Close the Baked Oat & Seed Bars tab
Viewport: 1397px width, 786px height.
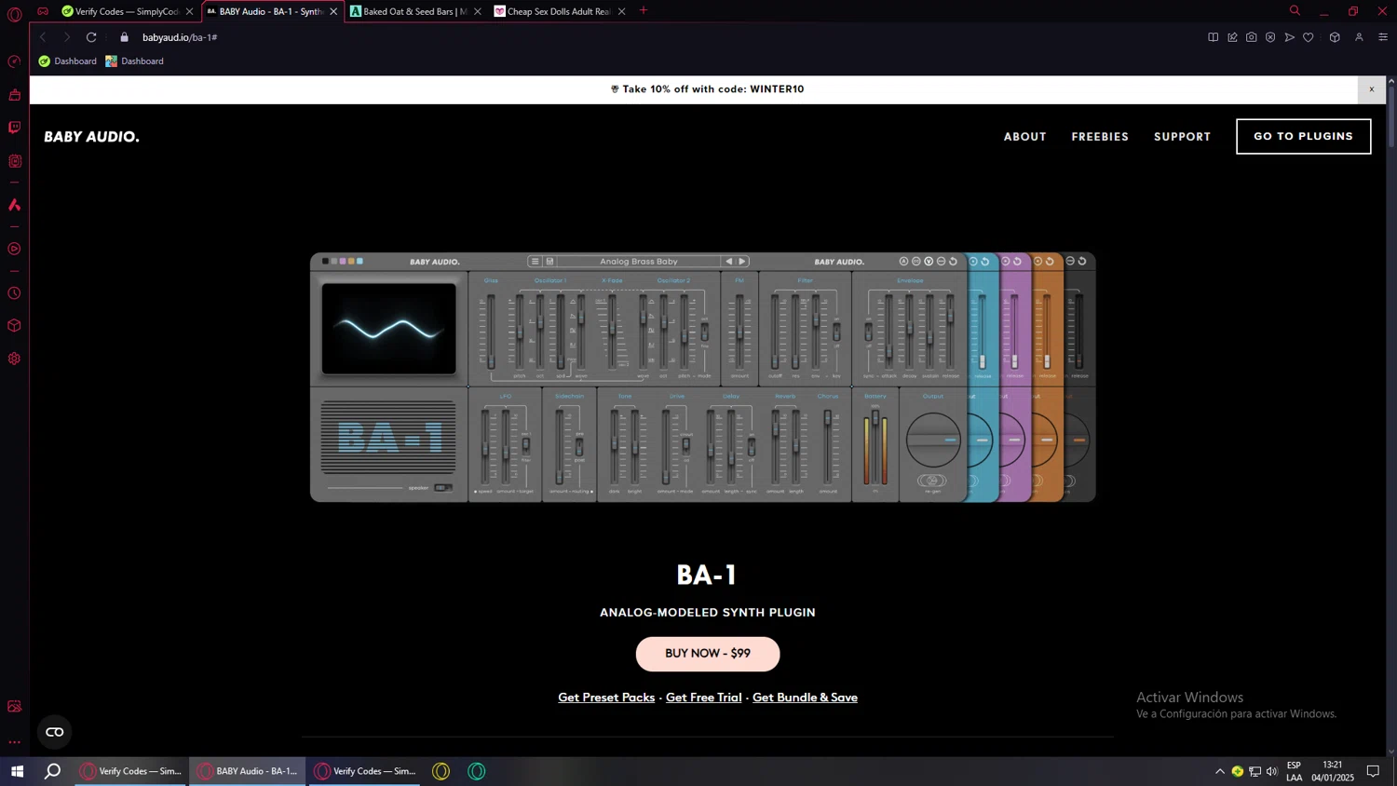pos(478,11)
